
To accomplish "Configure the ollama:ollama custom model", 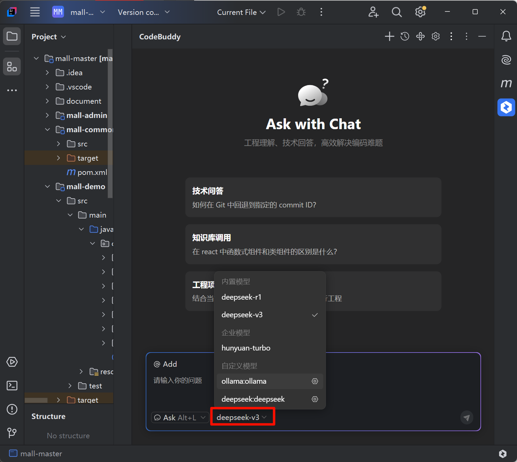I will [315, 381].
